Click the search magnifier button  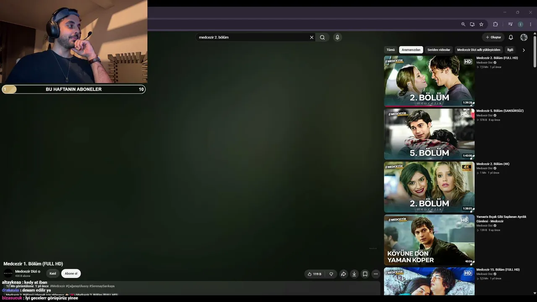322,37
